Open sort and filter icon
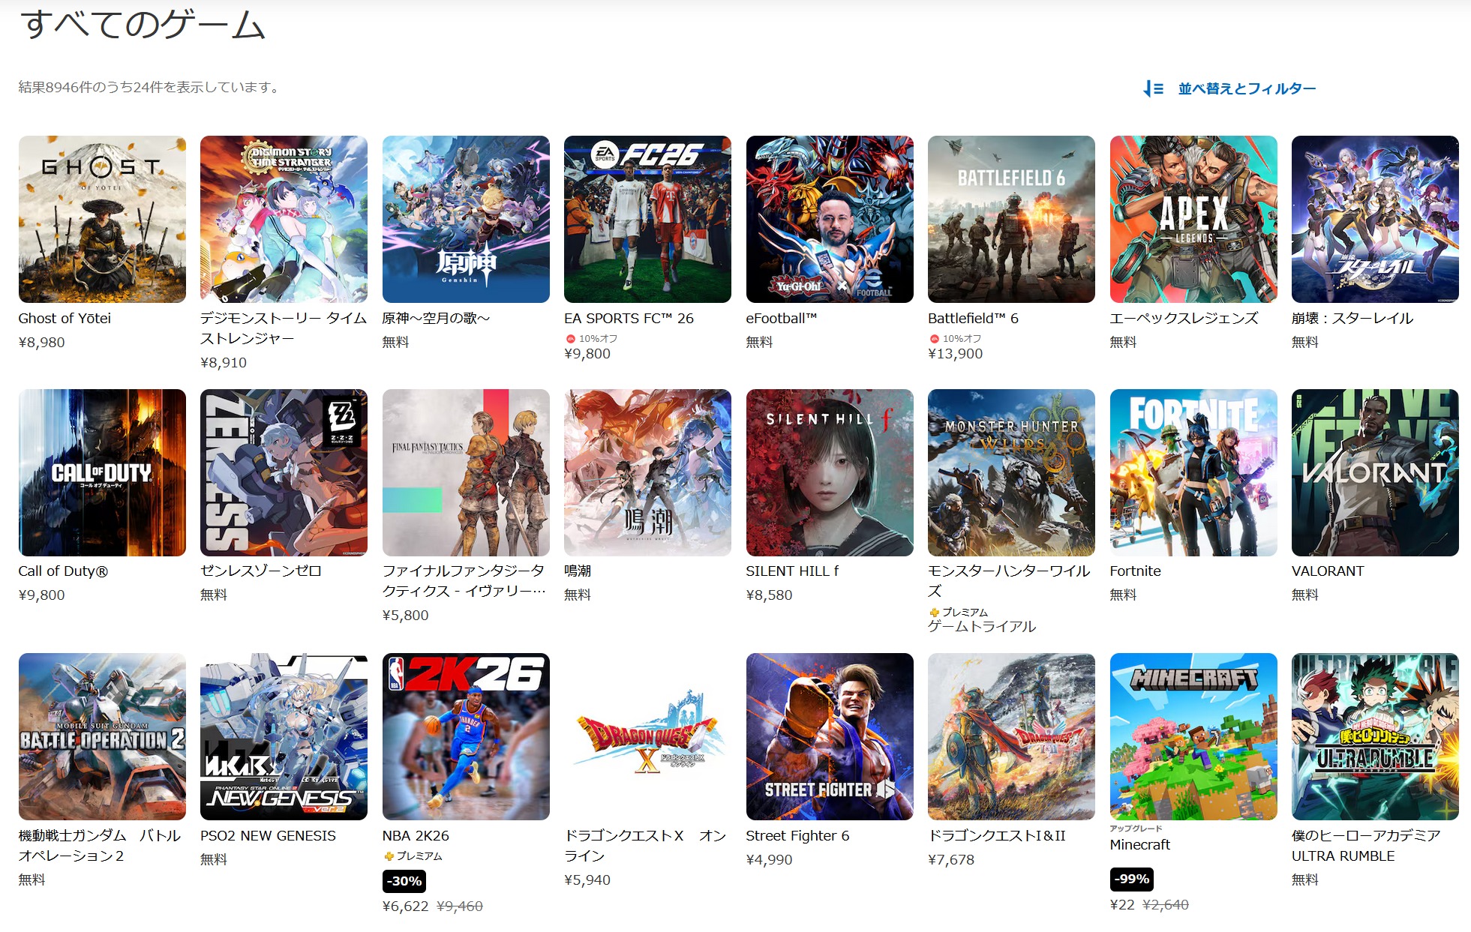The image size is (1471, 932). pyautogui.click(x=1153, y=88)
